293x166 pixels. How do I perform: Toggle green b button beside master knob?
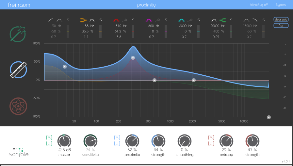click(49, 144)
